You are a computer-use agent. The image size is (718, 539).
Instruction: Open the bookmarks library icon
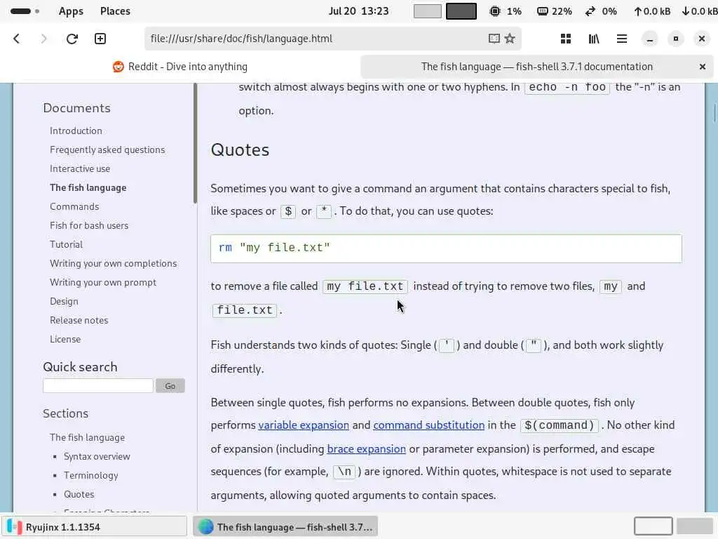pyautogui.click(x=594, y=39)
